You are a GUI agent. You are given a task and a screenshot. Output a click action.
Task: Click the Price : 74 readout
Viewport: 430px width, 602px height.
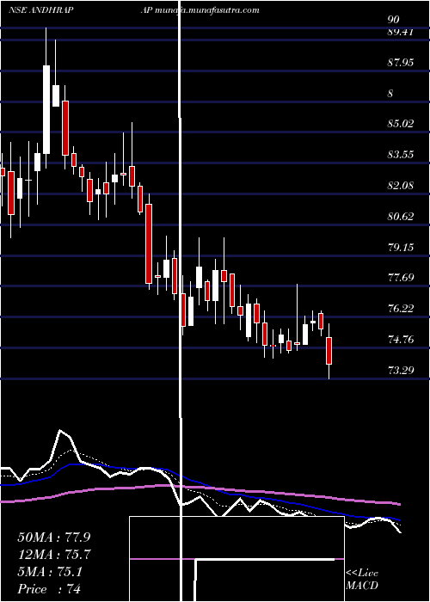50,589
